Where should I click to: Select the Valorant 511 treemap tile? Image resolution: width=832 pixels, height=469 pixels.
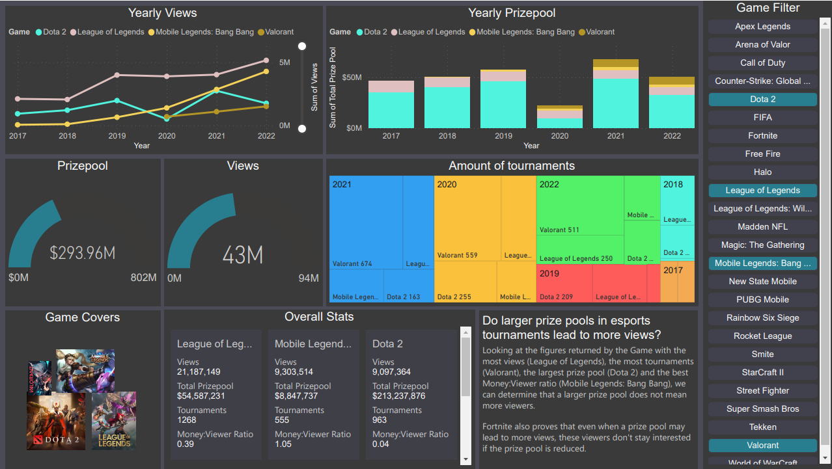tap(580, 206)
